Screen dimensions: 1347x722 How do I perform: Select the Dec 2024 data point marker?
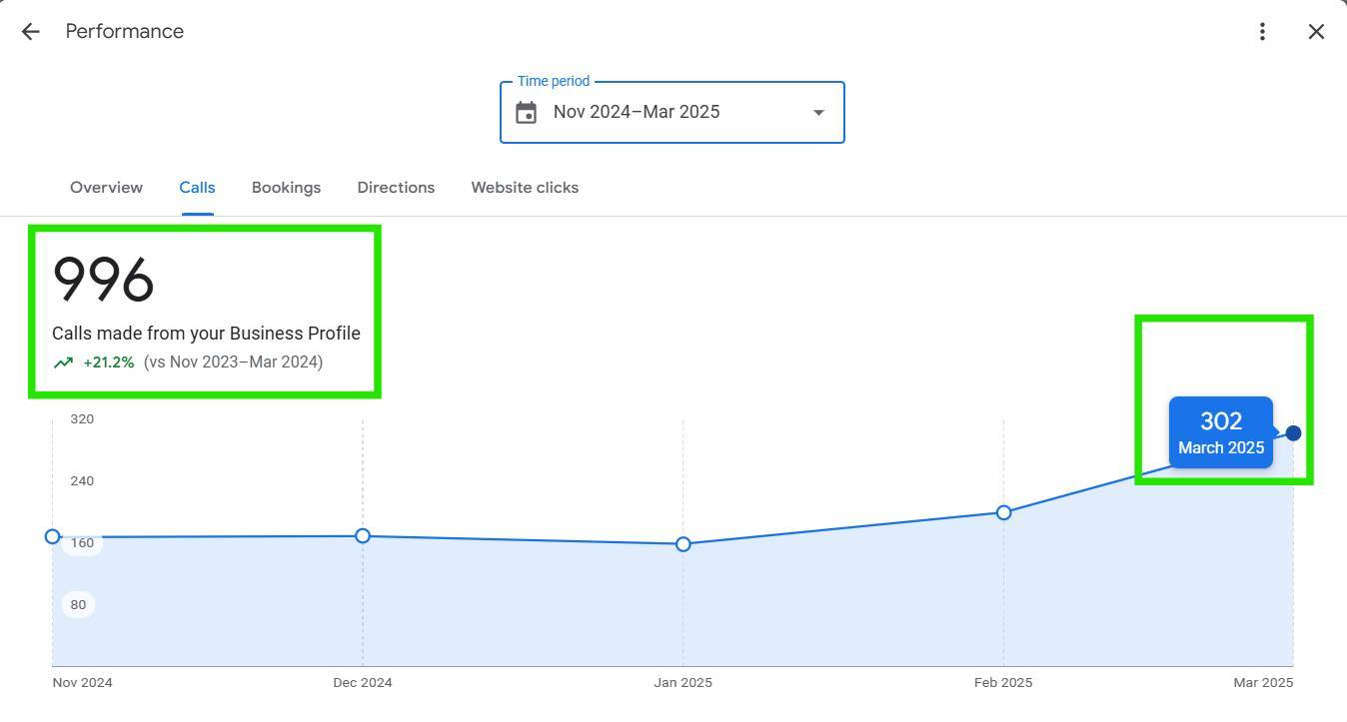363,536
